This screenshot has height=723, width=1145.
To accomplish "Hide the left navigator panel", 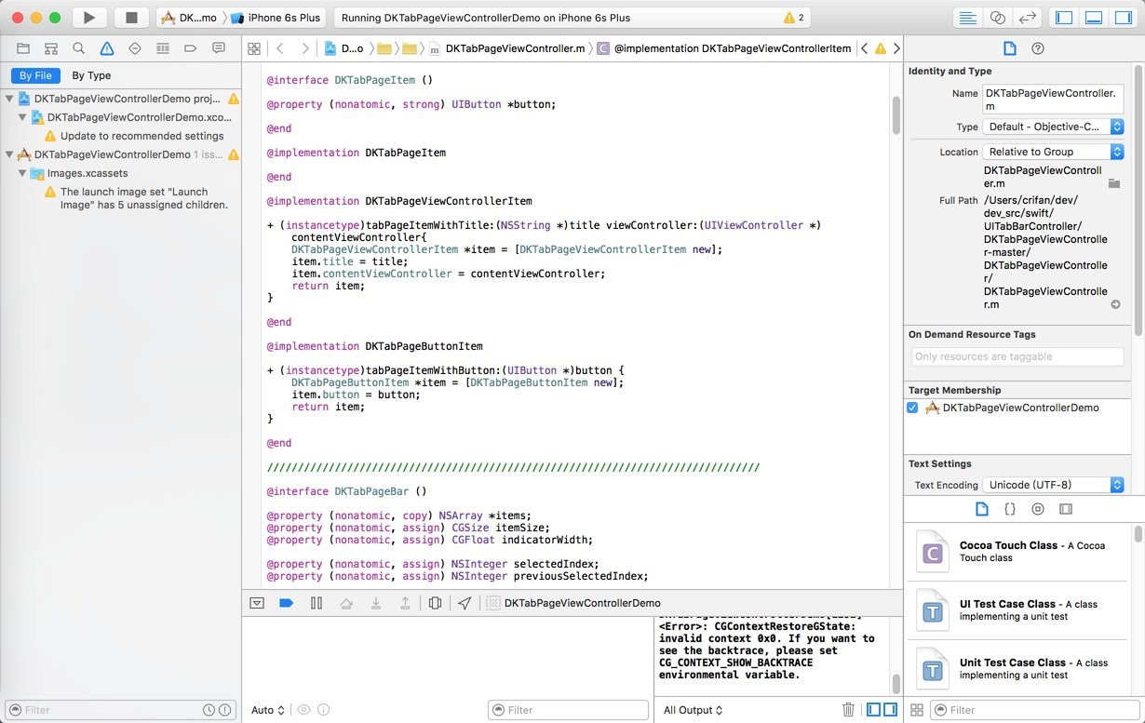I will pyautogui.click(x=1064, y=18).
